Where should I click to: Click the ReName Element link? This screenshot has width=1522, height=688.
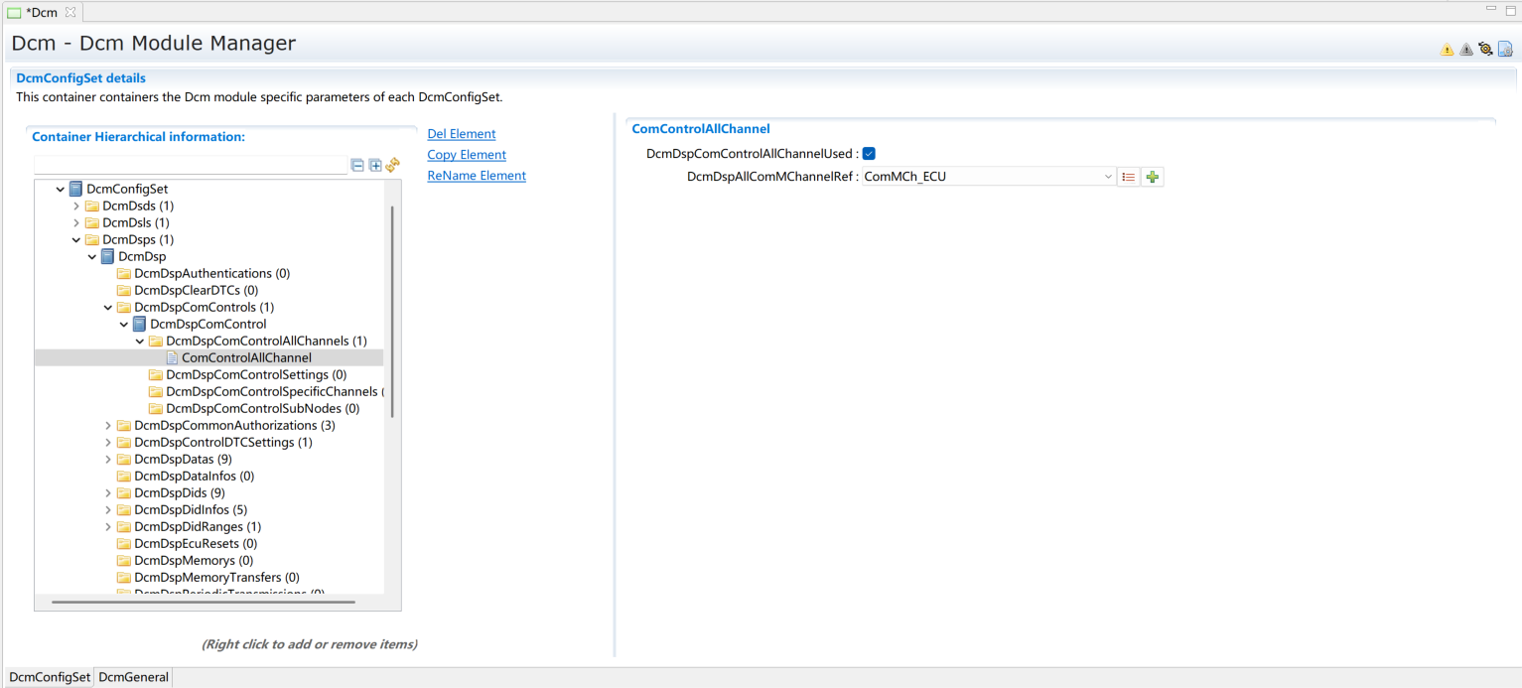(476, 176)
